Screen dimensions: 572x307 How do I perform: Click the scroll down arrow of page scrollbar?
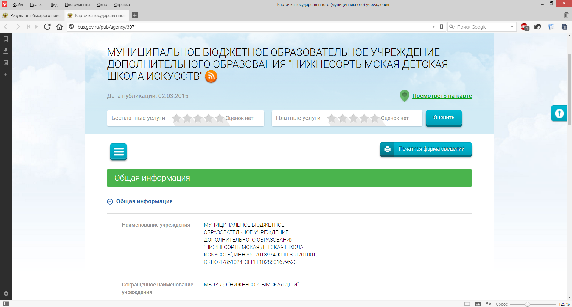(x=569, y=297)
